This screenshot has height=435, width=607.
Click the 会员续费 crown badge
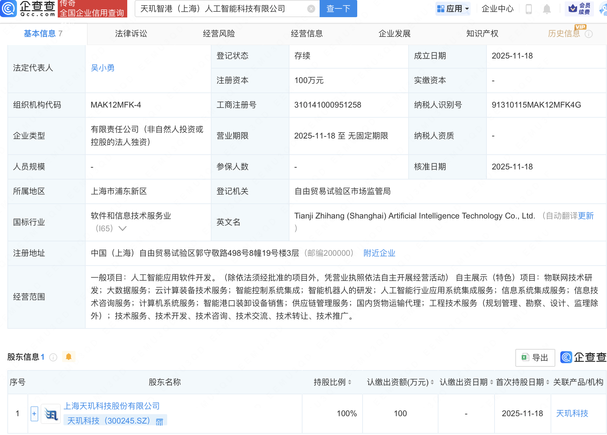[x=579, y=9]
